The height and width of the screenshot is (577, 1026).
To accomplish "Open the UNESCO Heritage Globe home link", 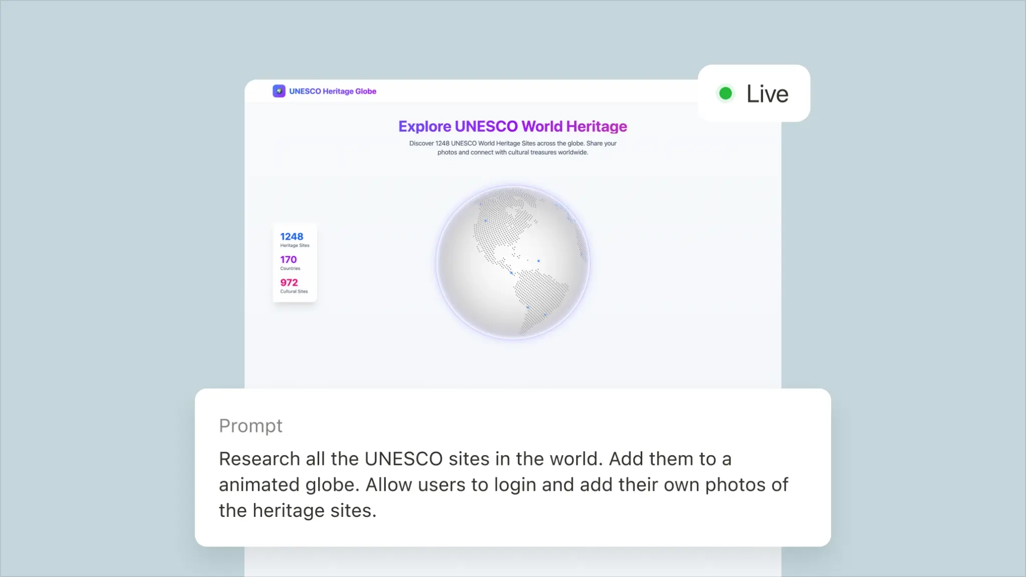I will pyautogui.click(x=333, y=91).
